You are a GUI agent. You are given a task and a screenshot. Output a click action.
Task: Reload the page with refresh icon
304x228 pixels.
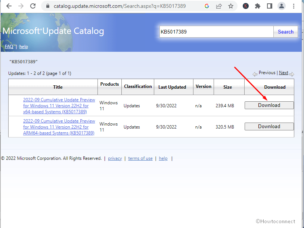point(33,6)
